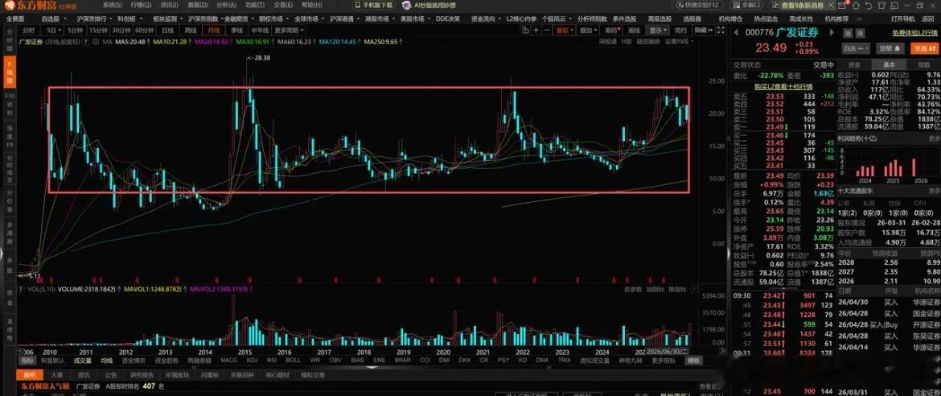Switch to 基本 tab in right panel
Viewport: 941px width, 396px height.
point(889,65)
